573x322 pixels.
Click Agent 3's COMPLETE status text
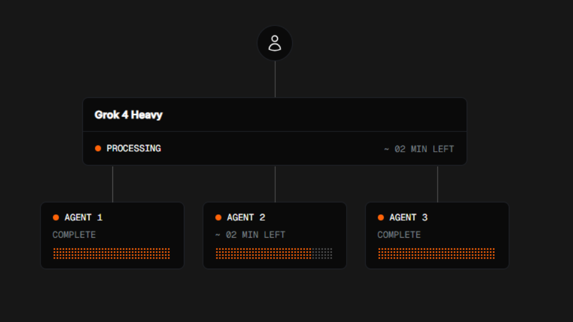tap(399, 235)
